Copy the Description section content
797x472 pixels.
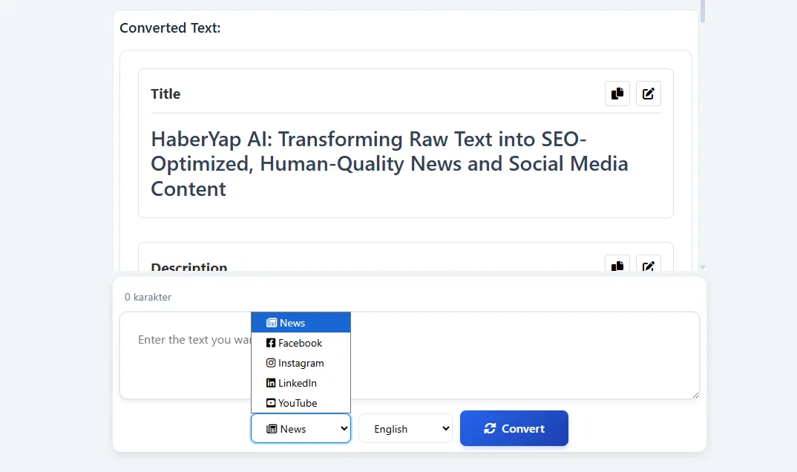(x=617, y=264)
